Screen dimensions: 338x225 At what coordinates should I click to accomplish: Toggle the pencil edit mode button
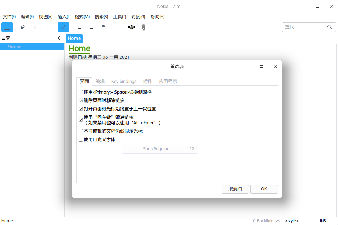pos(63,27)
